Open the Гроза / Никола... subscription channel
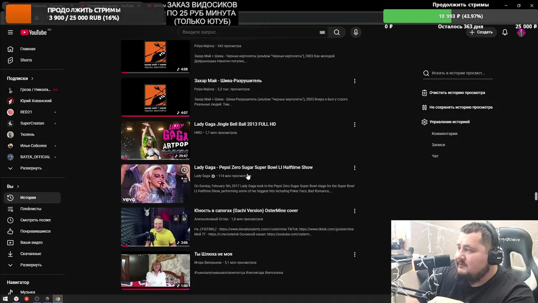This screenshot has height=303, width=538. point(32,90)
